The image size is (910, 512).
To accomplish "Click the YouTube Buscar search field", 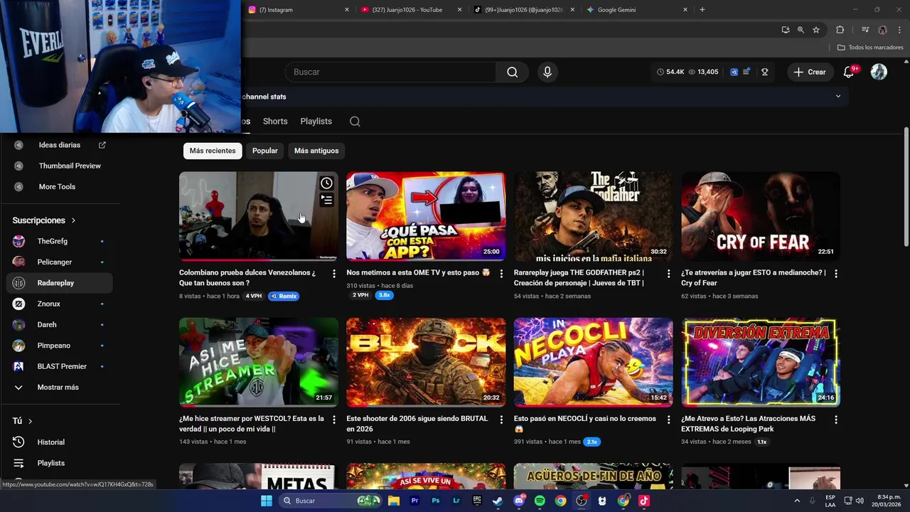I will pyautogui.click(x=390, y=72).
